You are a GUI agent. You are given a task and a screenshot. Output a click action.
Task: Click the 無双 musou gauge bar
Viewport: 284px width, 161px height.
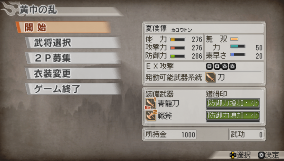coord(234,39)
